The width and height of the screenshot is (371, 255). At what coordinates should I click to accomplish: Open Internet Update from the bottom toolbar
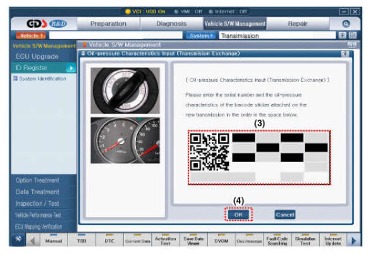[x=333, y=240]
